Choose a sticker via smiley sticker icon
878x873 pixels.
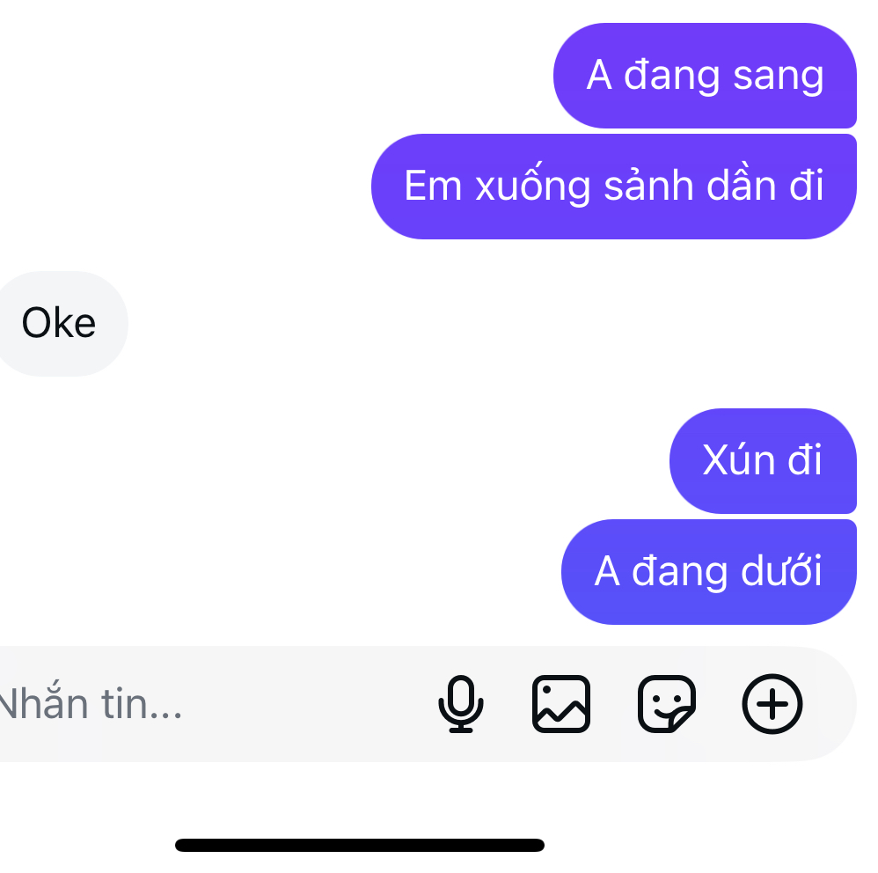click(x=666, y=704)
